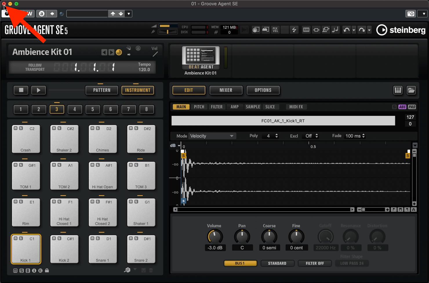This screenshot has width=429, height=283.
Task: Click the redo arrow icon
Action: (362, 30)
